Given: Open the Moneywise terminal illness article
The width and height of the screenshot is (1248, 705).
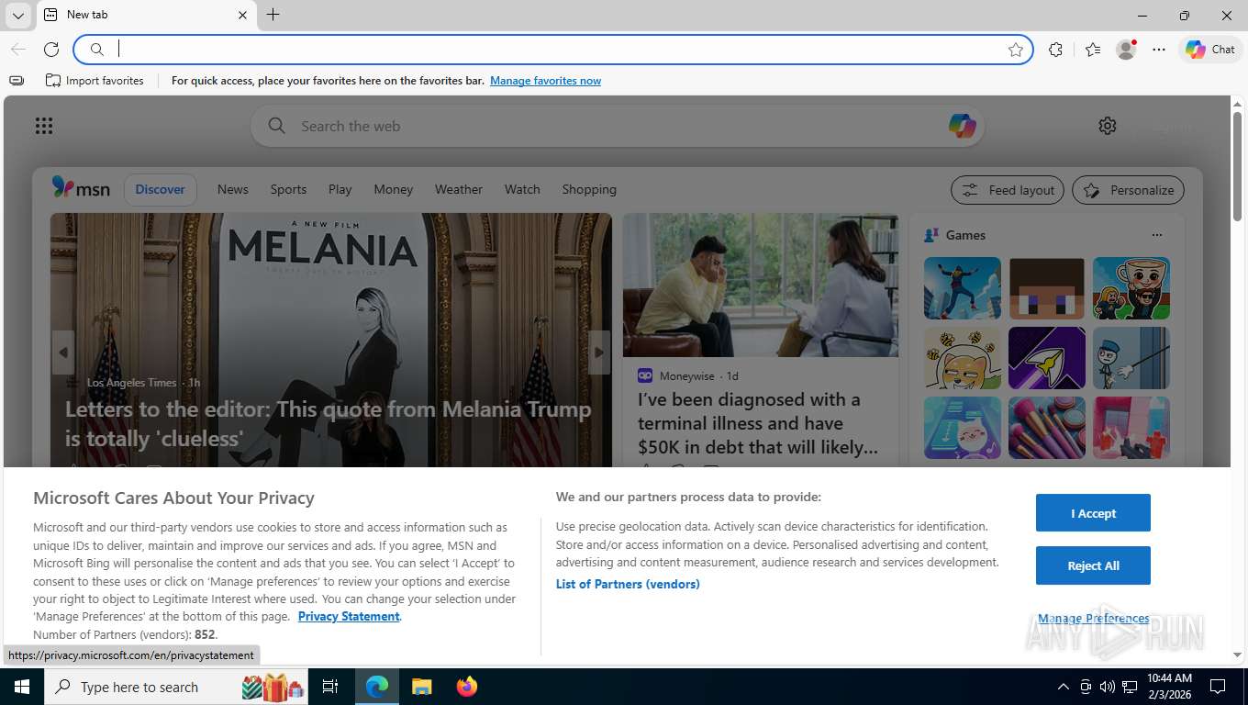Looking at the screenshot, I should pos(758,423).
